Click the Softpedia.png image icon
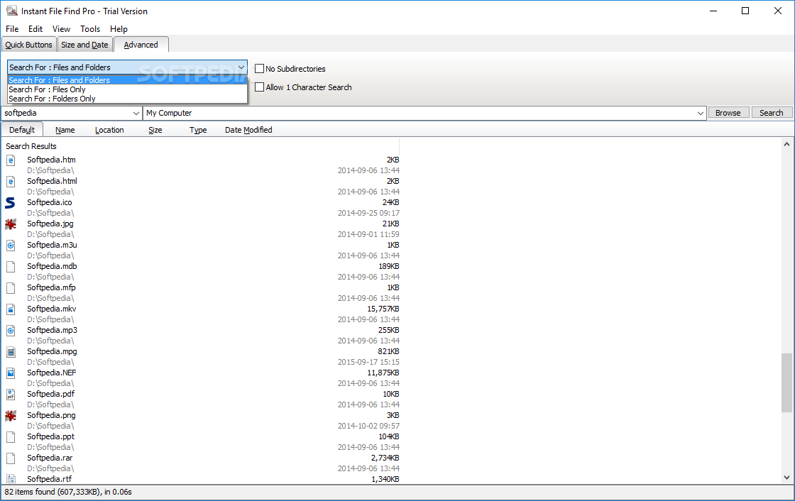 (x=11, y=416)
